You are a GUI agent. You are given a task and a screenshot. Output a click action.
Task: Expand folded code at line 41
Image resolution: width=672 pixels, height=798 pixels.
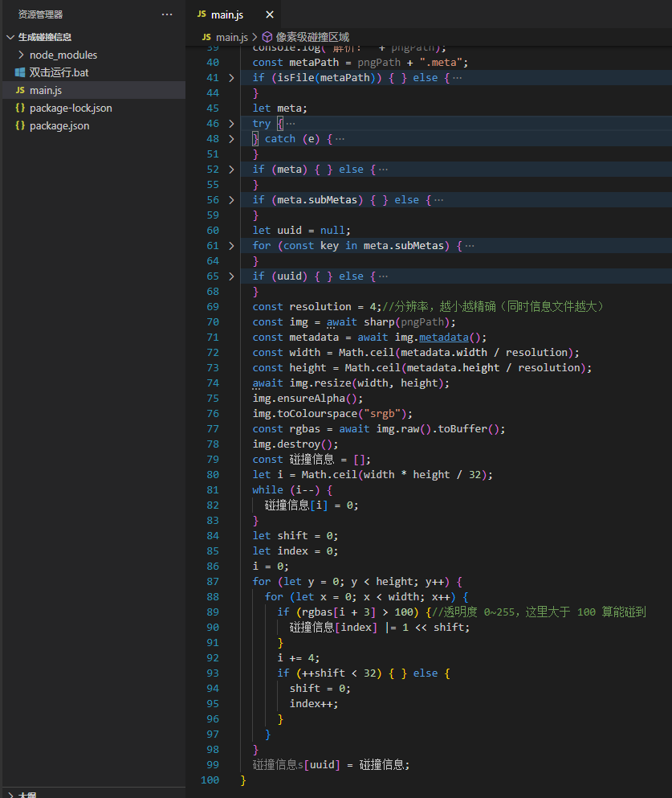231,78
